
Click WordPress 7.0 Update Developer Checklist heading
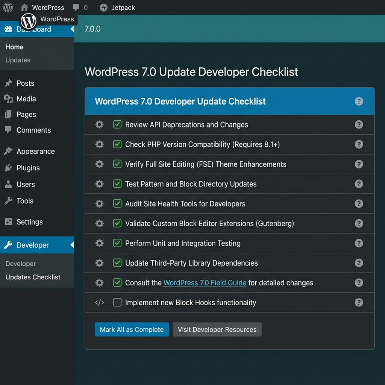(191, 72)
